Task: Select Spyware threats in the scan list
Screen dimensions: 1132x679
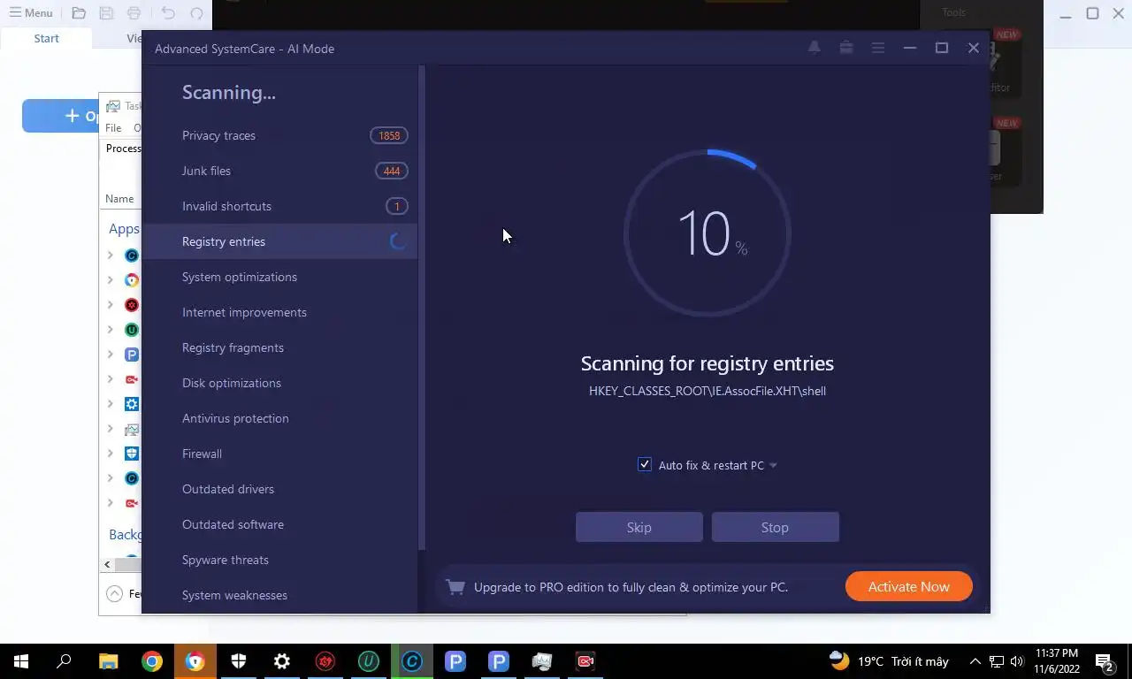Action: click(279, 560)
